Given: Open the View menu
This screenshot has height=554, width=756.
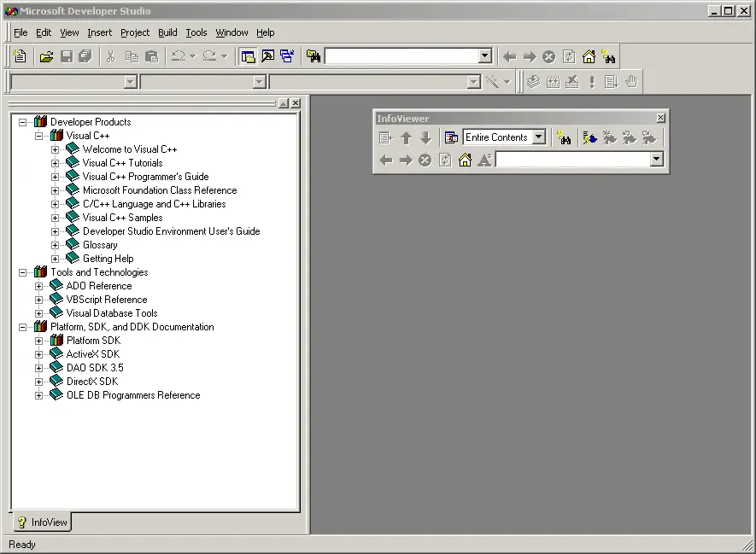Looking at the screenshot, I should coord(69,32).
